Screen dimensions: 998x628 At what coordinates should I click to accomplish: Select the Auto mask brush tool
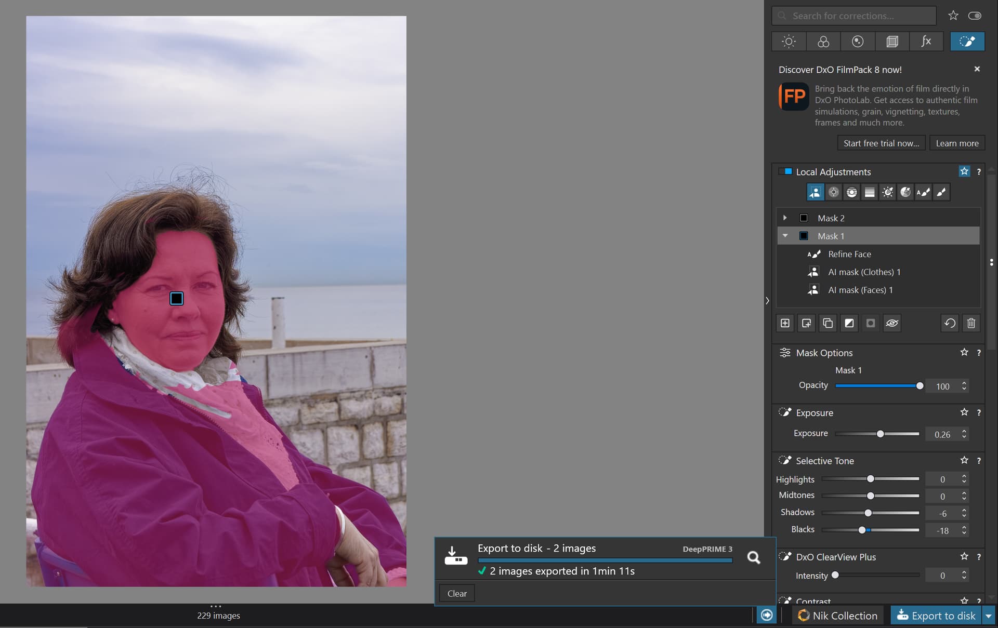pyautogui.click(x=923, y=192)
